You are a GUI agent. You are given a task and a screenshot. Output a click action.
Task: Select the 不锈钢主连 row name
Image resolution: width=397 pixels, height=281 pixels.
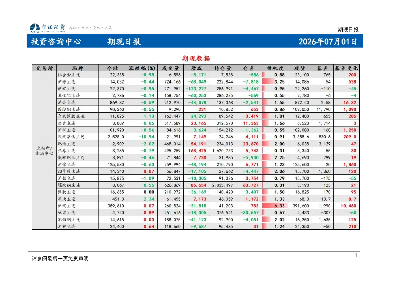[69, 220]
